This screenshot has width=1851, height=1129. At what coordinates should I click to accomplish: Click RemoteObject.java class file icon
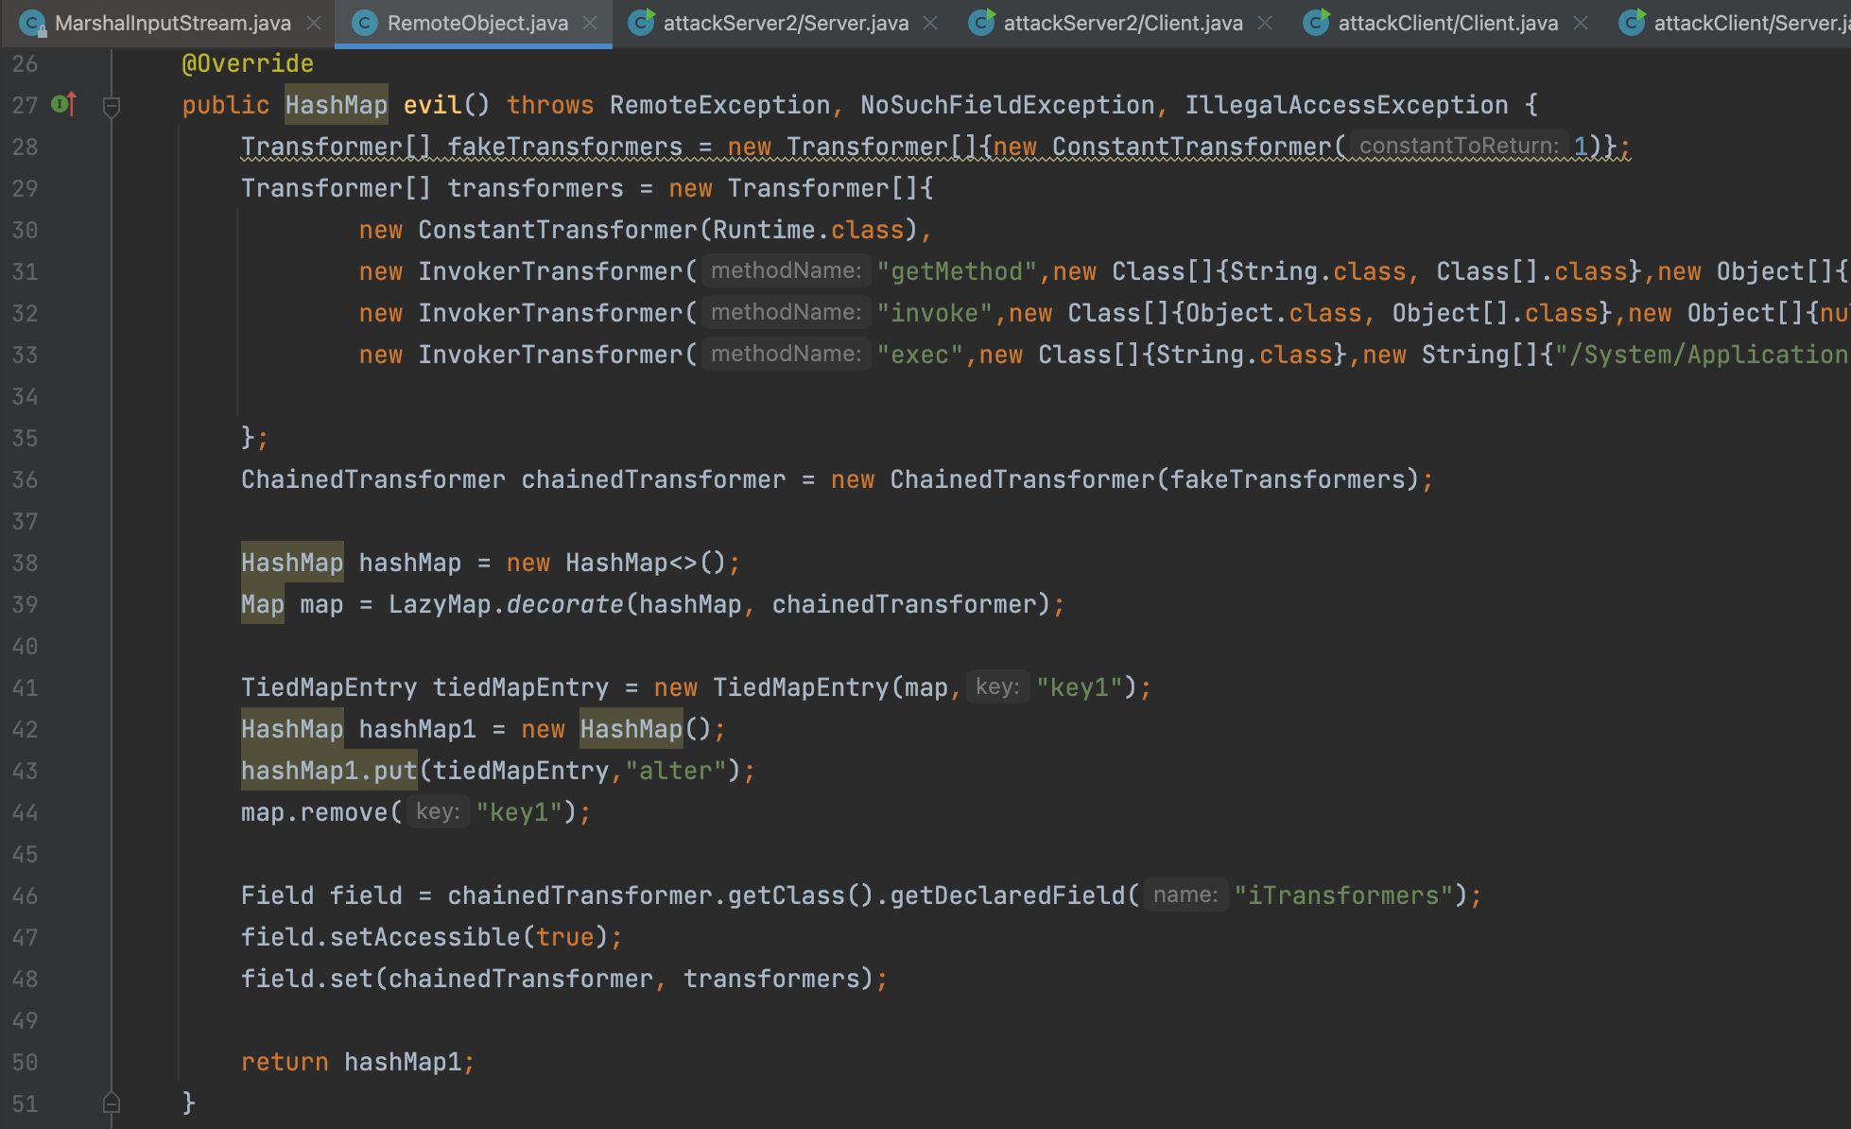tap(365, 23)
